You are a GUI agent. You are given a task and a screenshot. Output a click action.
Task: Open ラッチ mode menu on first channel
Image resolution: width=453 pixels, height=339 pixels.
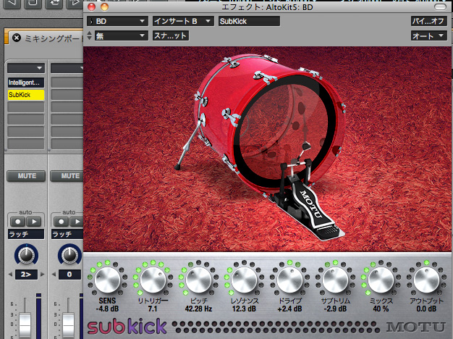pos(26,234)
